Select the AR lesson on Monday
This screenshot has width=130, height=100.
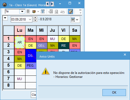20,42
